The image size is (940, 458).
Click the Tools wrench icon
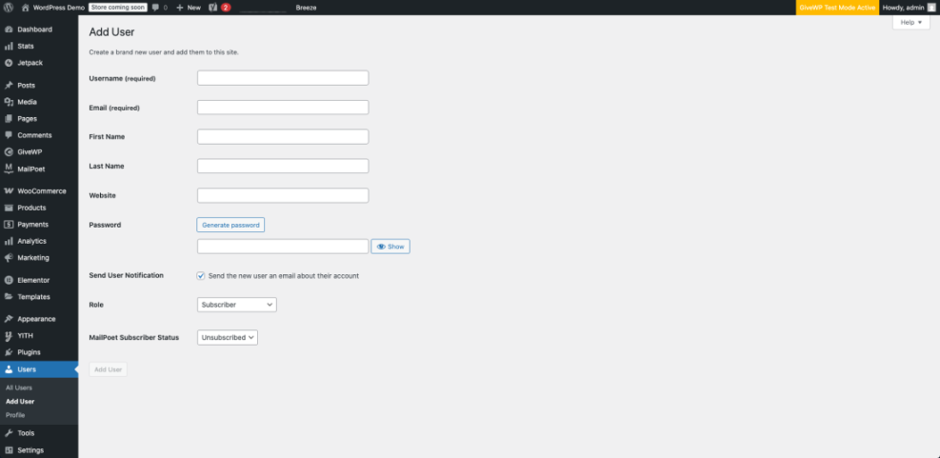pos(9,433)
